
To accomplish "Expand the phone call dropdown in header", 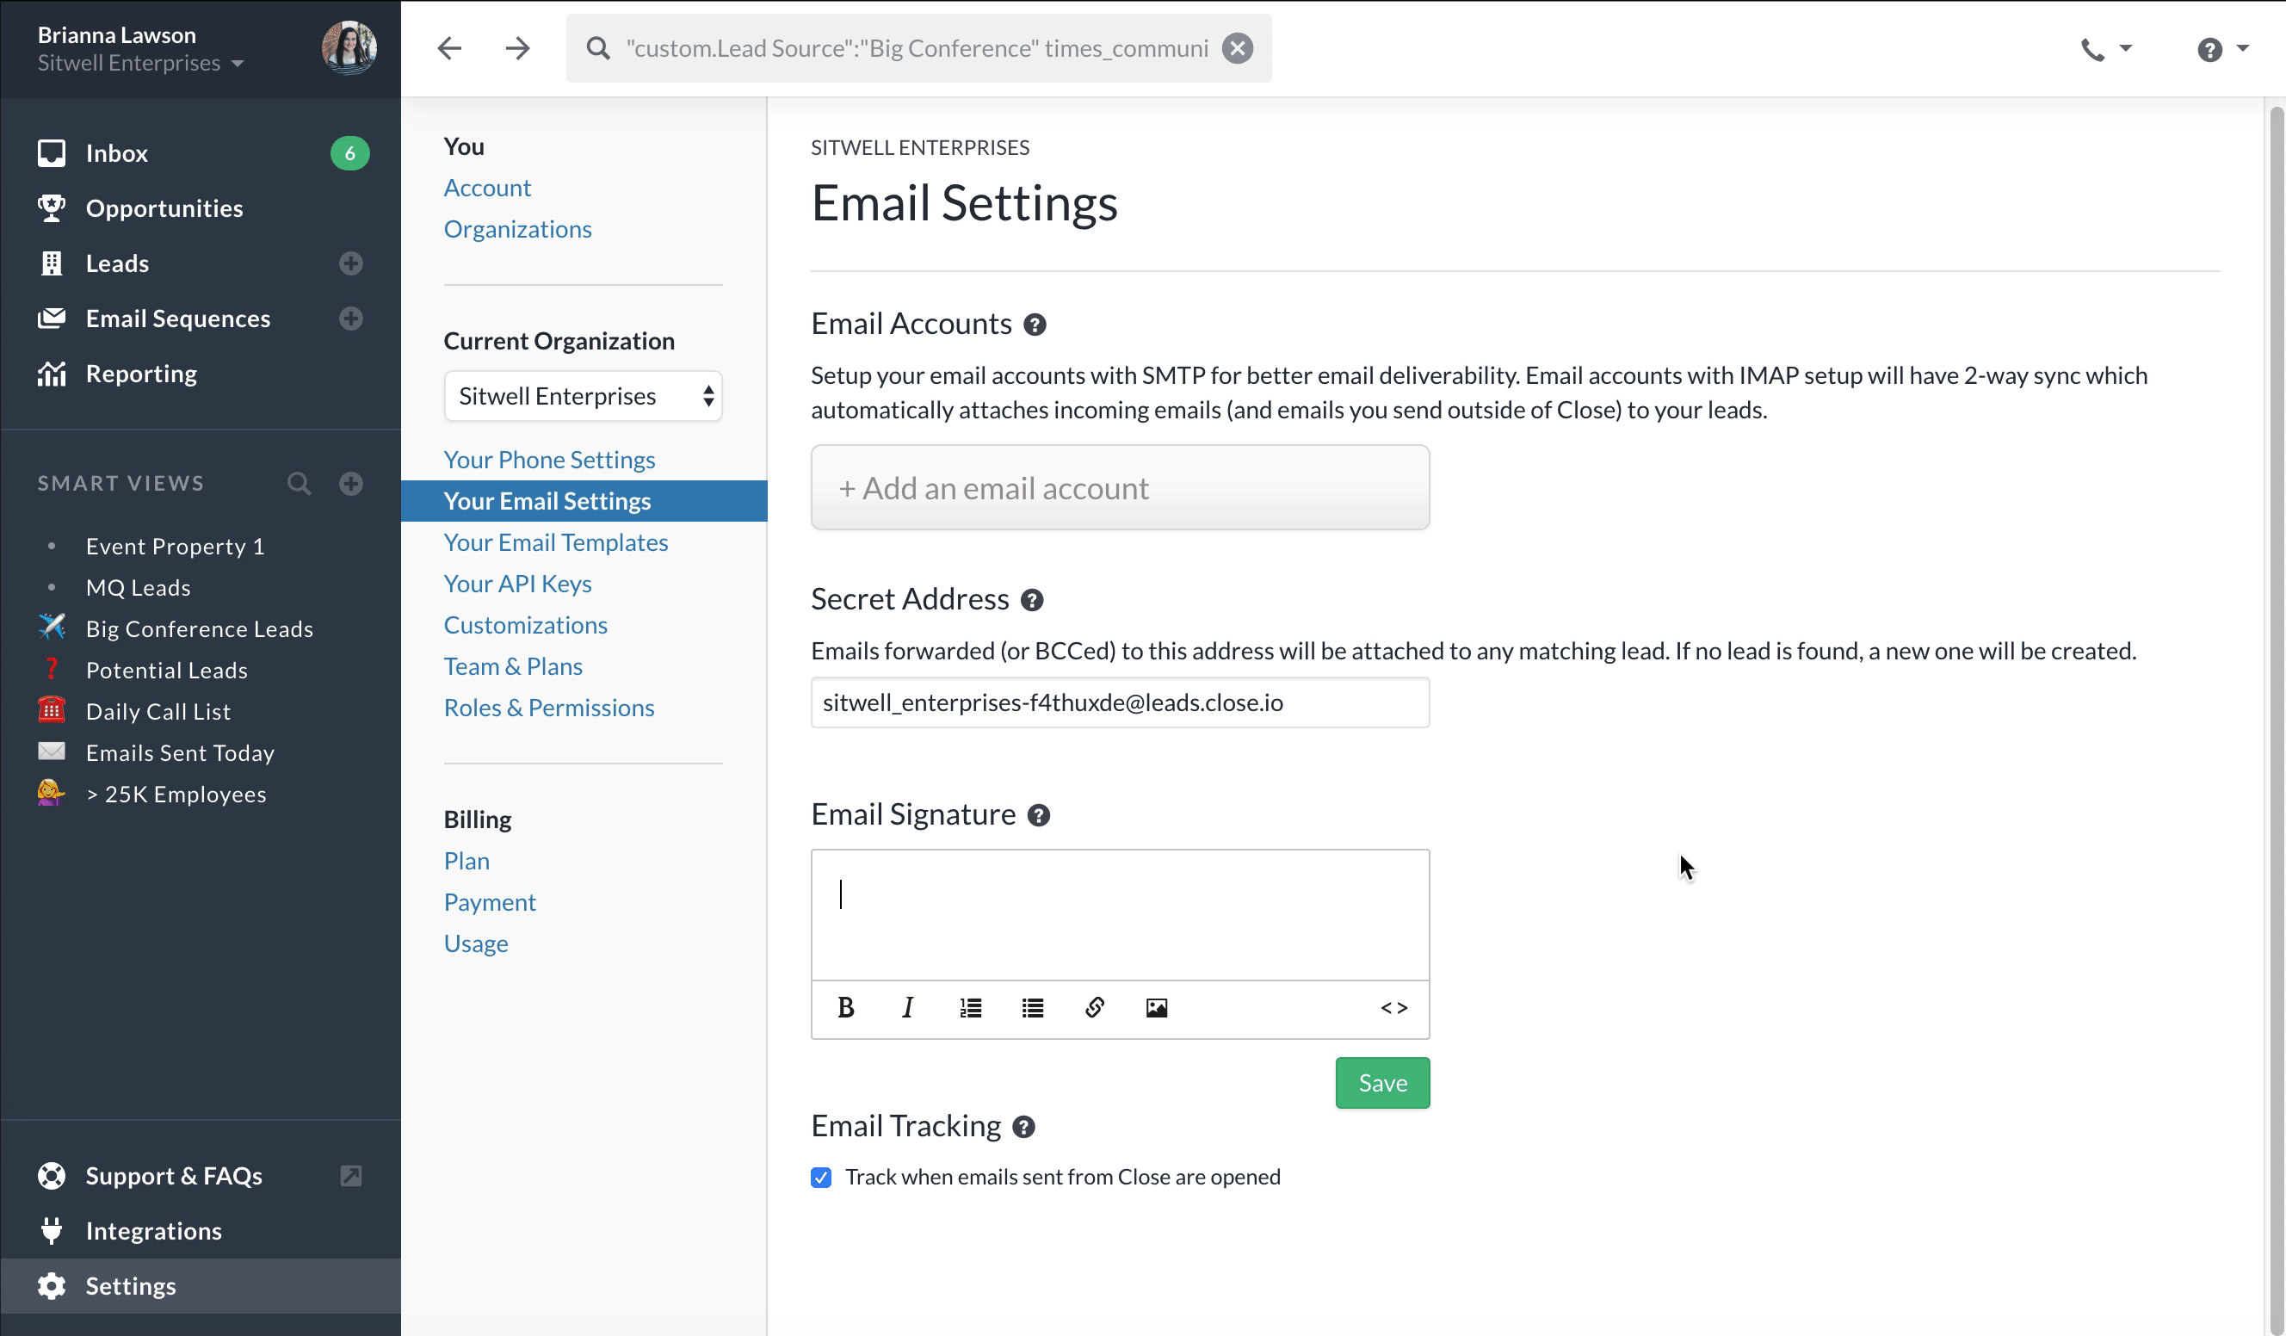I will (2106, 49).
